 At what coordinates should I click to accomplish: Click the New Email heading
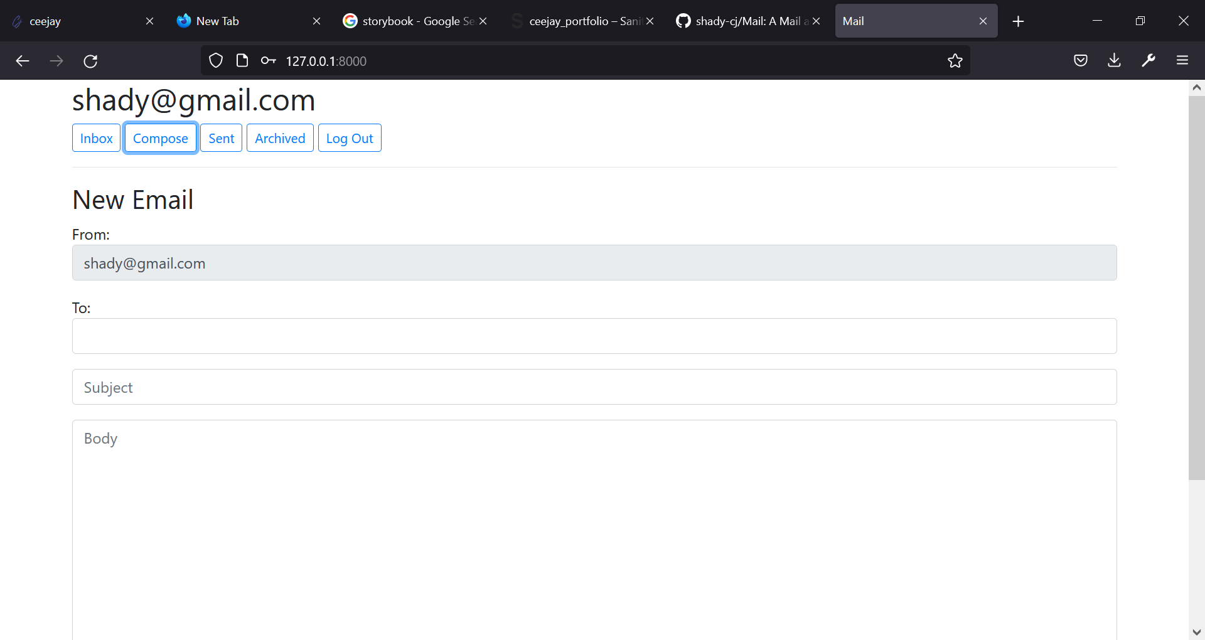pyautogui.click(x=133, y=200)
